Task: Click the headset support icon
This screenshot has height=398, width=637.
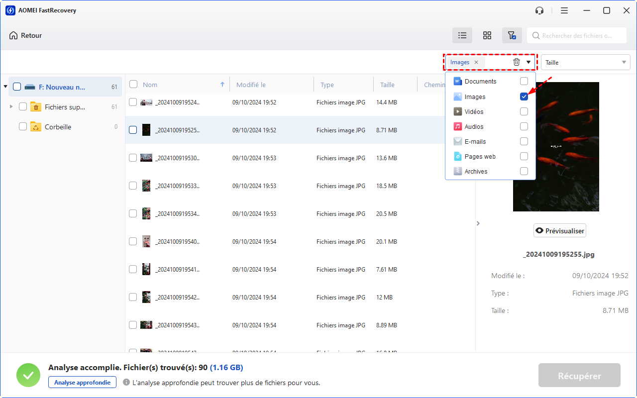Action: click(539, 10)
